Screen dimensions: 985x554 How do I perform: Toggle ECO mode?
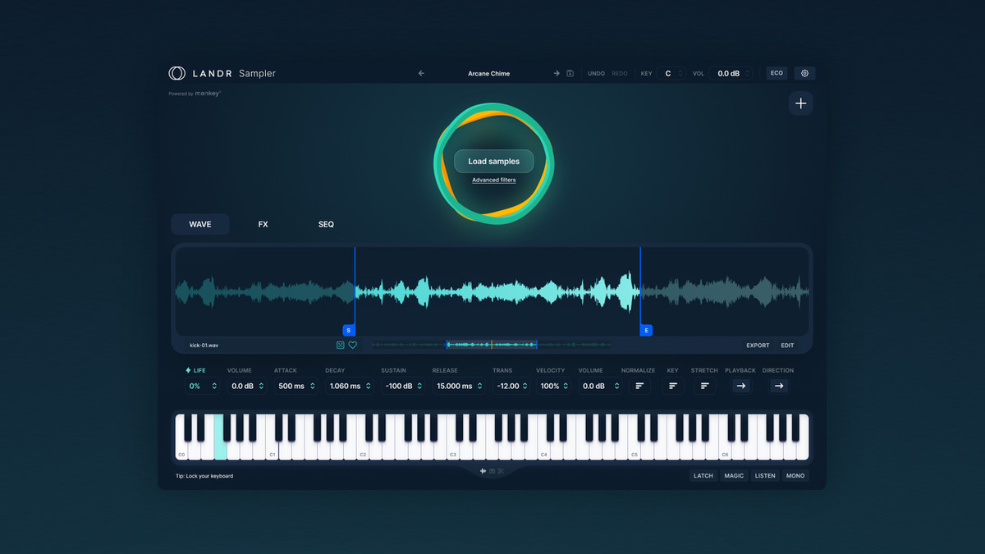pyautogui.click(x=776, y=73)
